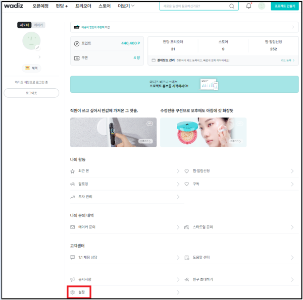
Task: Click the pencil edit icon on profile picture
Action: [38, 47]
